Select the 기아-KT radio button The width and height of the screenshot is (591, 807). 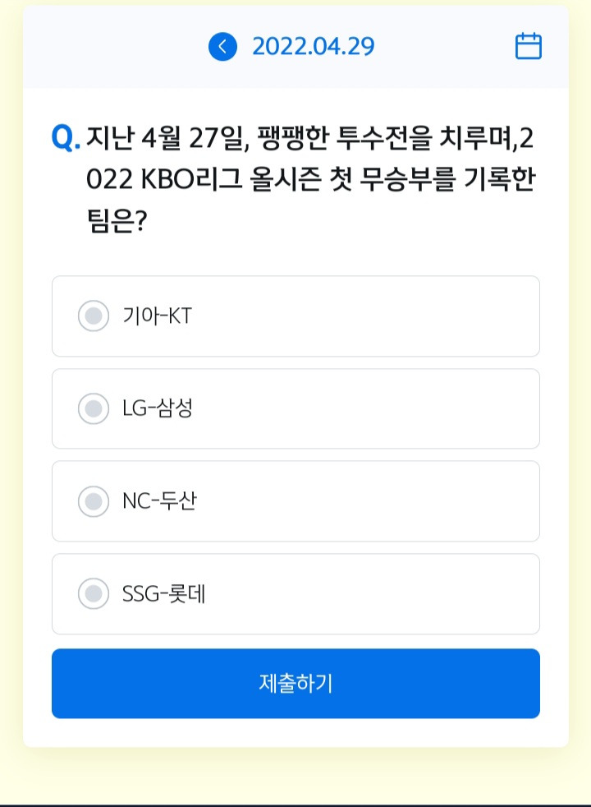(94, 316)
